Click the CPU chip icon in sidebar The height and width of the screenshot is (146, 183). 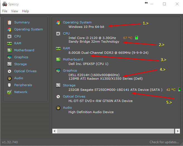point(9,36)
